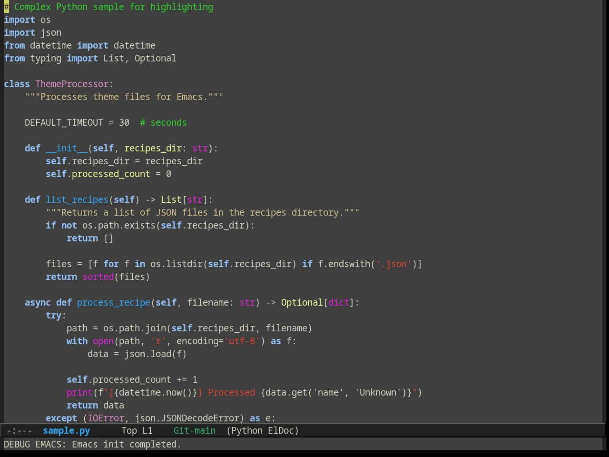The height and width of the screenshot is (457, 609).
Task: Click the sample.py buffer name in mode line
Action: pos(66,431)
